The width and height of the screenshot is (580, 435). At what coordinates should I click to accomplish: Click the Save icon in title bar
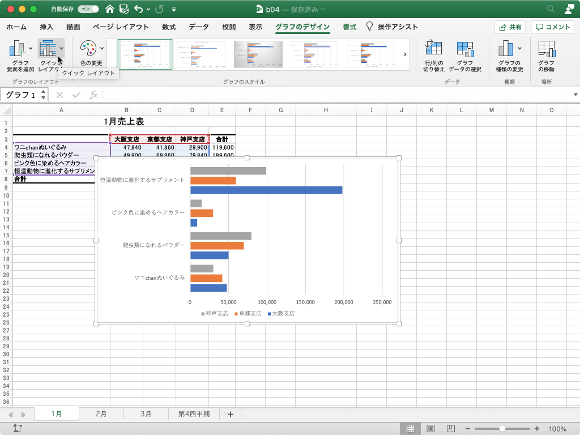click(124, 9)
